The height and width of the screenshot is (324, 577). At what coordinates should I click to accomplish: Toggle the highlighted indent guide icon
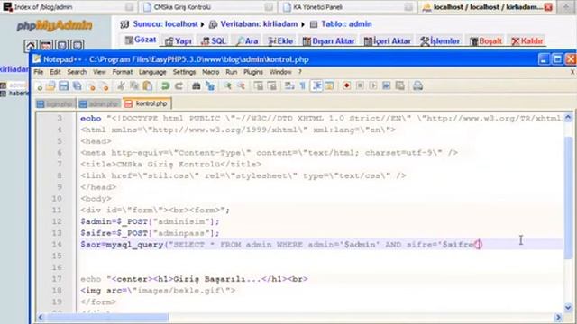[x=316, y=86]
